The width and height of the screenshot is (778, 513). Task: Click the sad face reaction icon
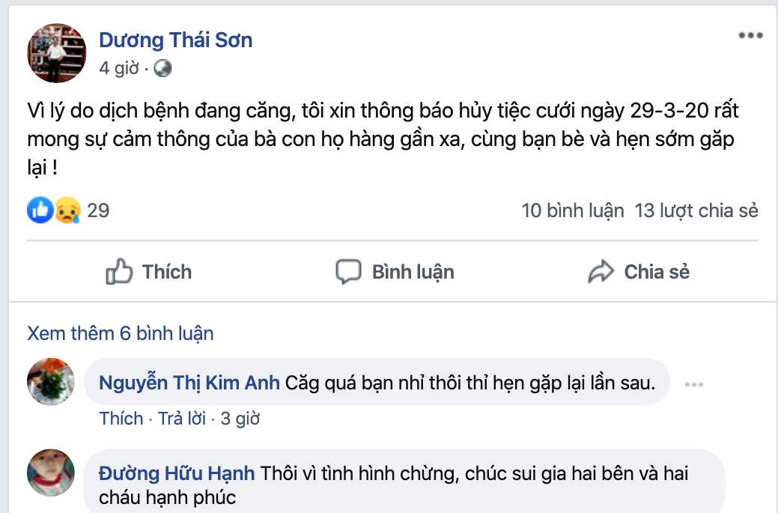point(64,210)
